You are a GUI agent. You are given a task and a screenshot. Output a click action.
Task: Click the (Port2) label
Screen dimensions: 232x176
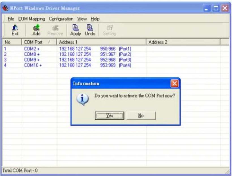click(125, 54)
